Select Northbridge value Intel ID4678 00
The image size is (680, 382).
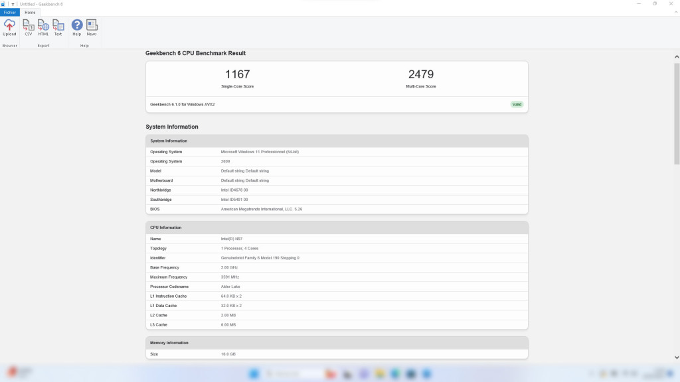tap(234, 190)
